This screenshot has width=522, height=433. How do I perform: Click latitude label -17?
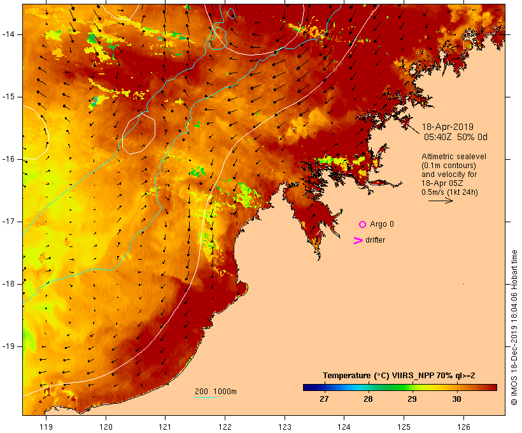pos(8,222)
